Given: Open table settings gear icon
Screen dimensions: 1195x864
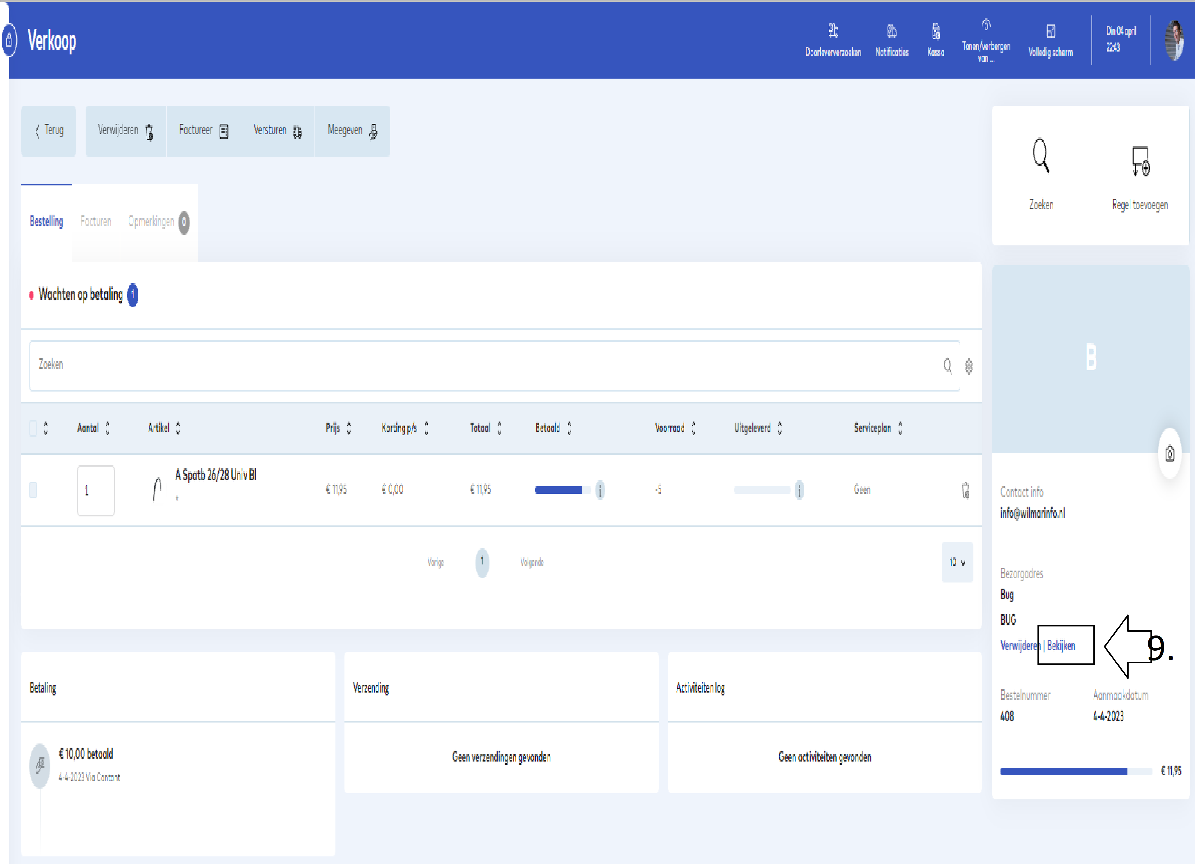Looking at the screenshot, I should [x=969, y=367].
